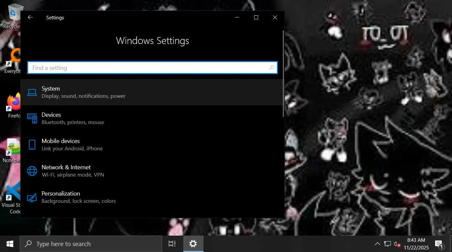This screenshot has height=252, width=452.
Task: Open the Windows Start menu
Action: pos(10,244)
